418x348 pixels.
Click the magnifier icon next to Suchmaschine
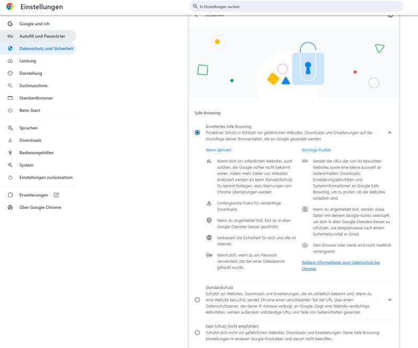point(10,86)
